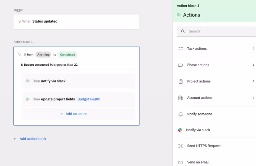Click the Slack logo icon

(x=180, y=130)
